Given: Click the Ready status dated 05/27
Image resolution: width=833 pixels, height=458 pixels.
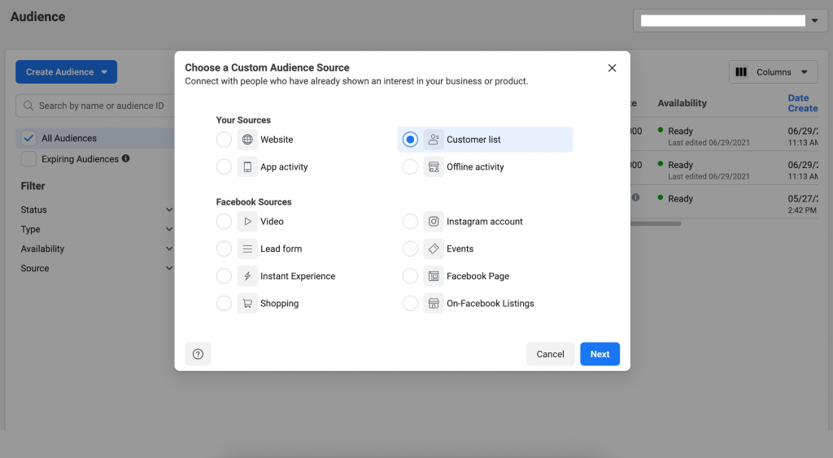Looking at the screenshot, I should [x=680, y=199].
